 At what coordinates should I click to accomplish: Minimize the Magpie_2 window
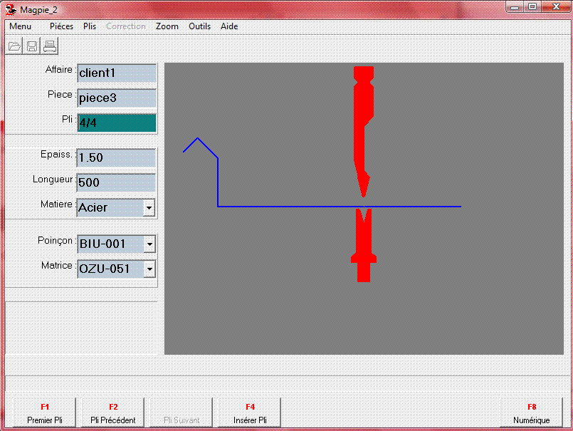point(515,7)
